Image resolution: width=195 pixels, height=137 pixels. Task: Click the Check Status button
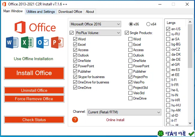pyautogui.click(x=34, y=120)
